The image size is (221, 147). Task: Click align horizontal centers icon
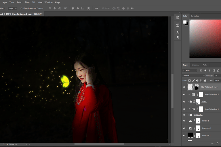click(55, 8)
